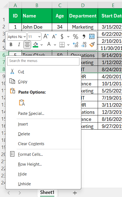
Task: Apply comma style format
Action: click(x=84, y=37)
